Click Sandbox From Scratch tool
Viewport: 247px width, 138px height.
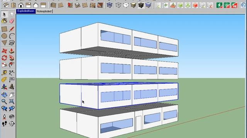(x=61, y=5)
